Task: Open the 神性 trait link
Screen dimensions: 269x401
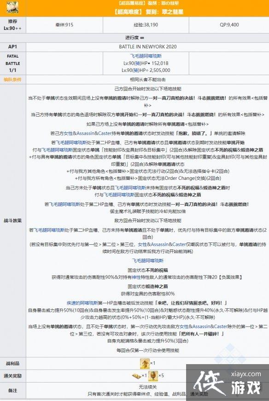Action: coord(136,277)
